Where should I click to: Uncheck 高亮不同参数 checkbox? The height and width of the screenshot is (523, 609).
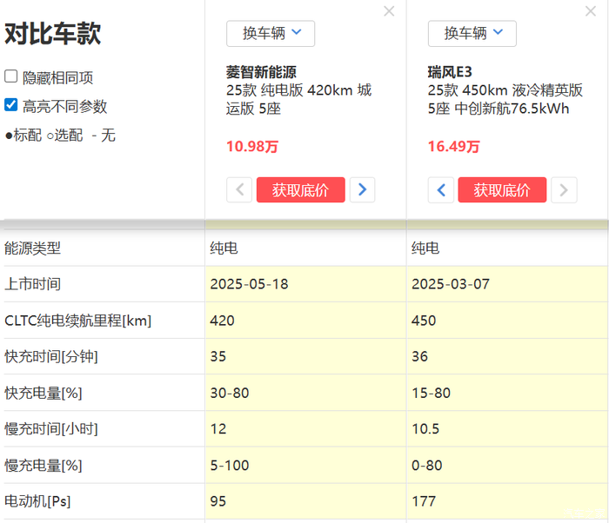pyautogui.click(x=11, y=105)
